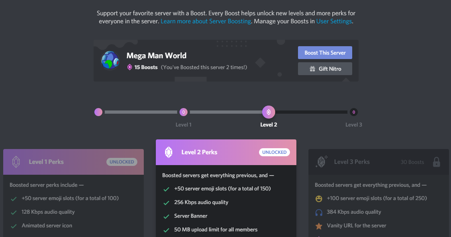This screenshot has width=451, height=237.
Task: Click the 'Vanity URL for the server' perk text
Action: click(x=356, y=225)
